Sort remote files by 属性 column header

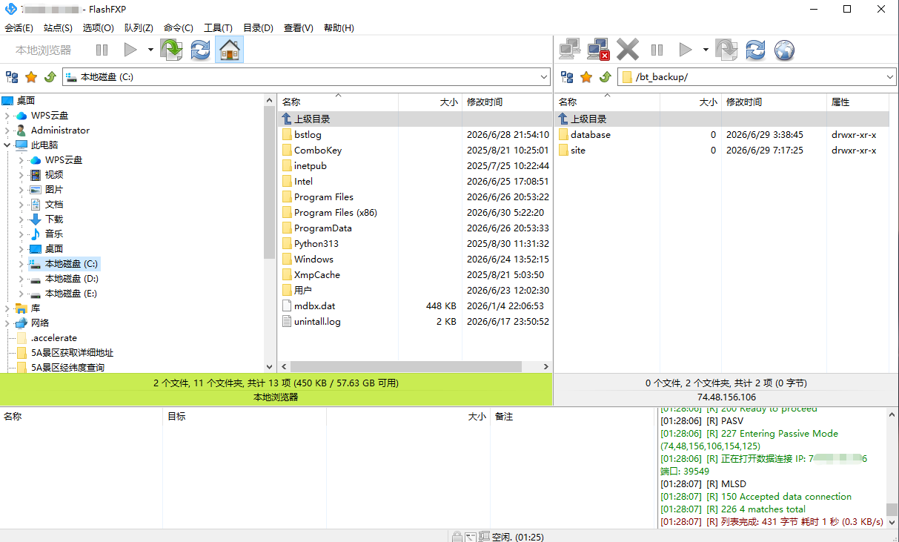point(857,102)
